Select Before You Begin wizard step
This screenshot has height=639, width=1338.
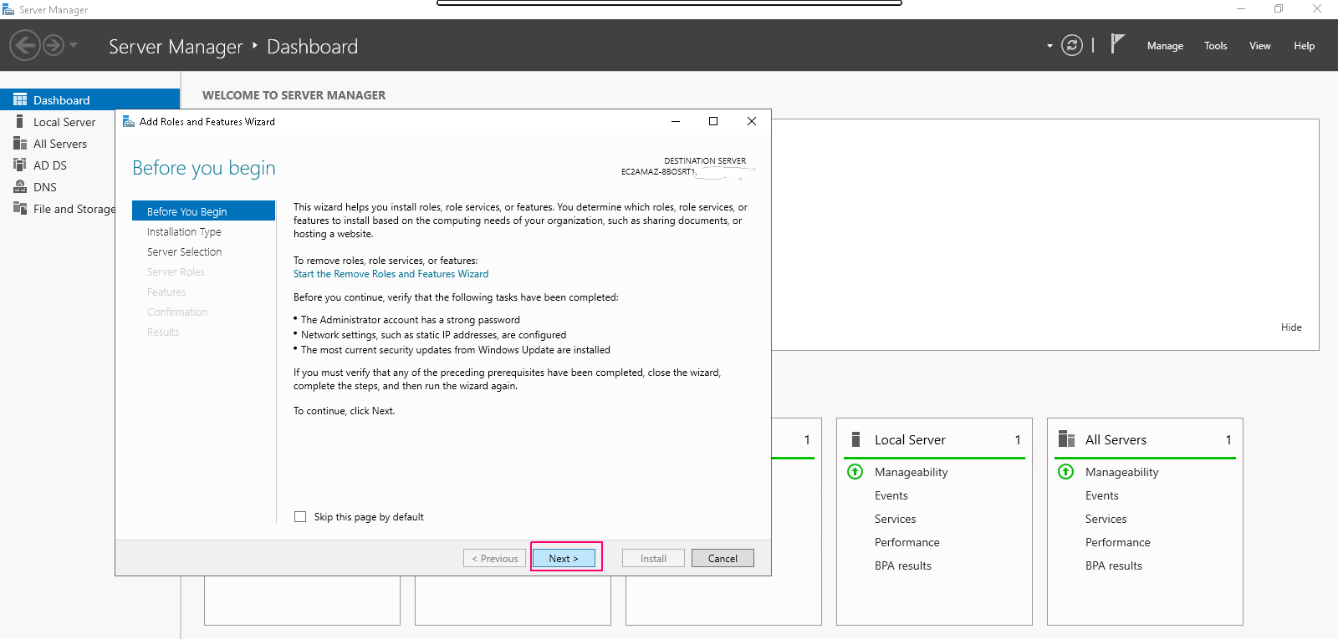click(203, 211)
